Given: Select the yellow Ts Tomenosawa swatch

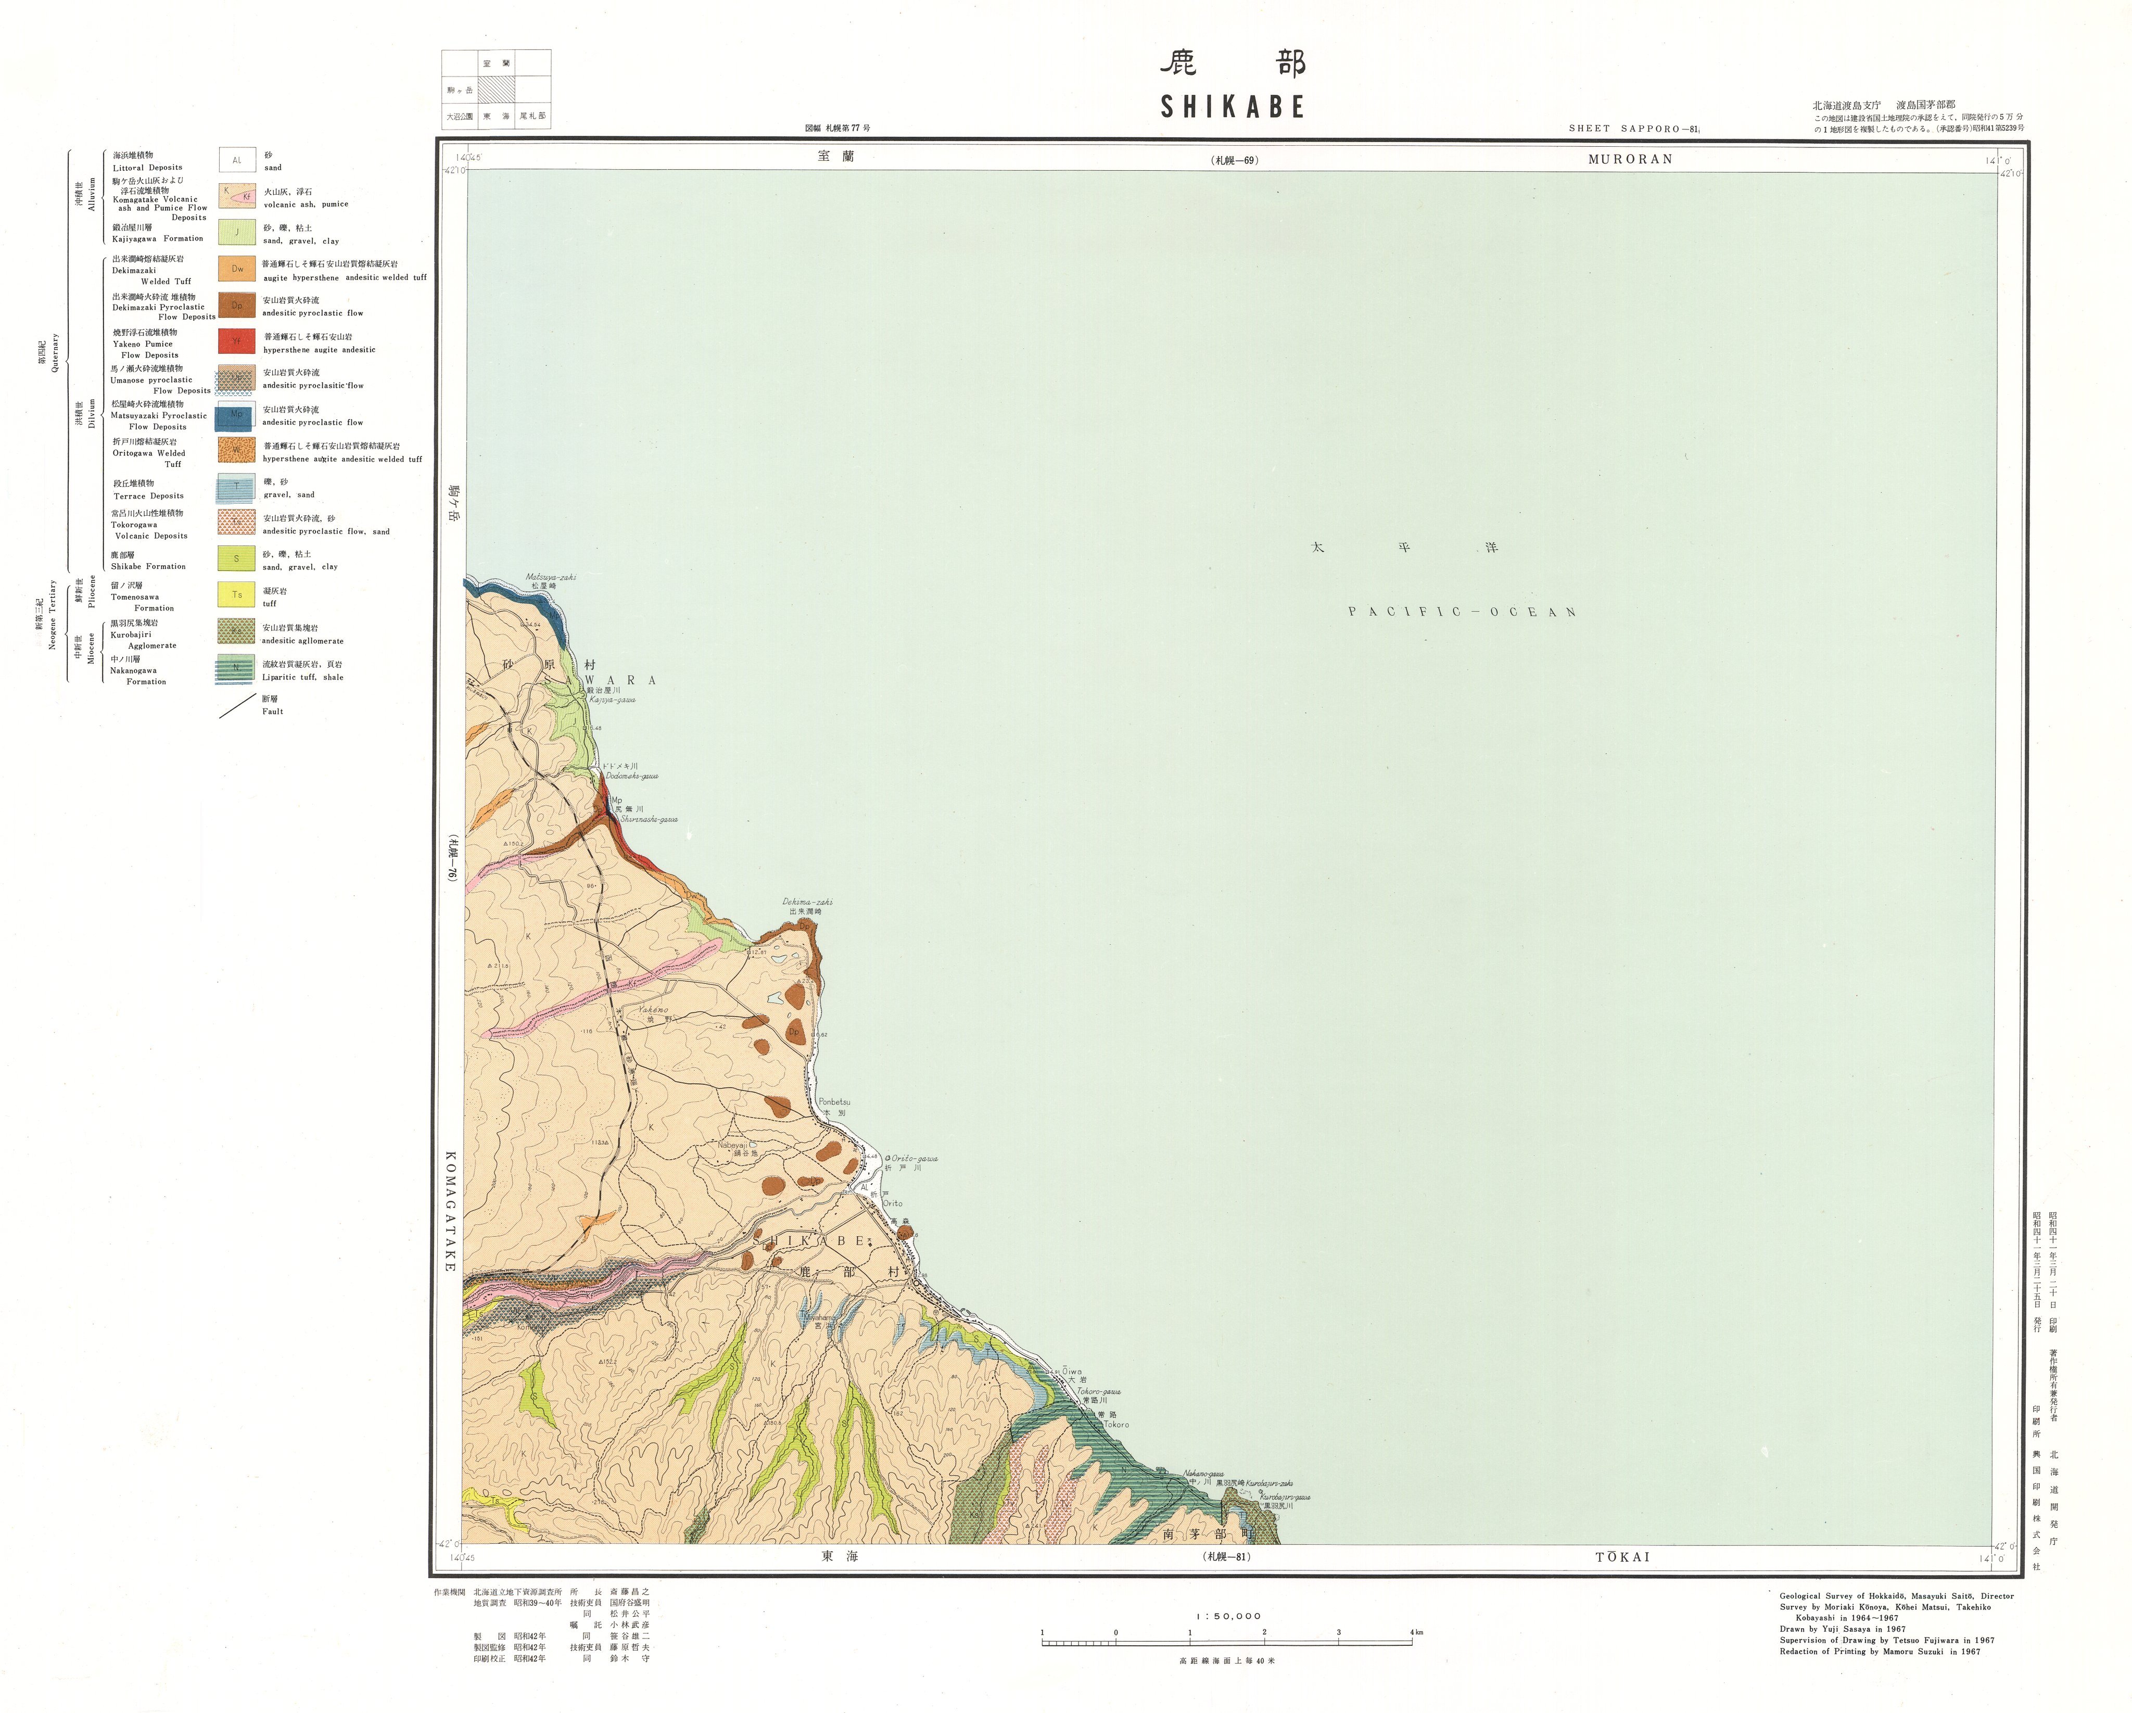Looking at the screenshot, I should [236, 594].
